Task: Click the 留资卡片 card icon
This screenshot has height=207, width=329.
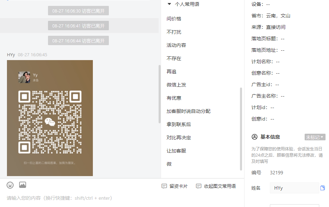Action: (164, 186)
